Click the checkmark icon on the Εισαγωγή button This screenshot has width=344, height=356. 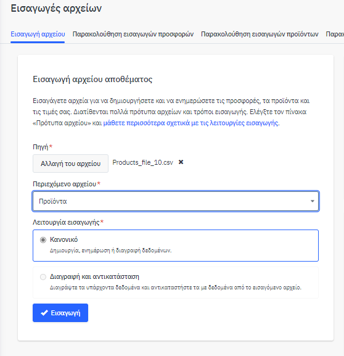coord(44,313)
